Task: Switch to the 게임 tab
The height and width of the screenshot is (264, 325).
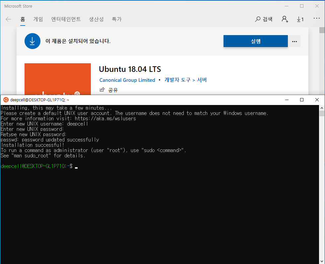Action: 38,19
